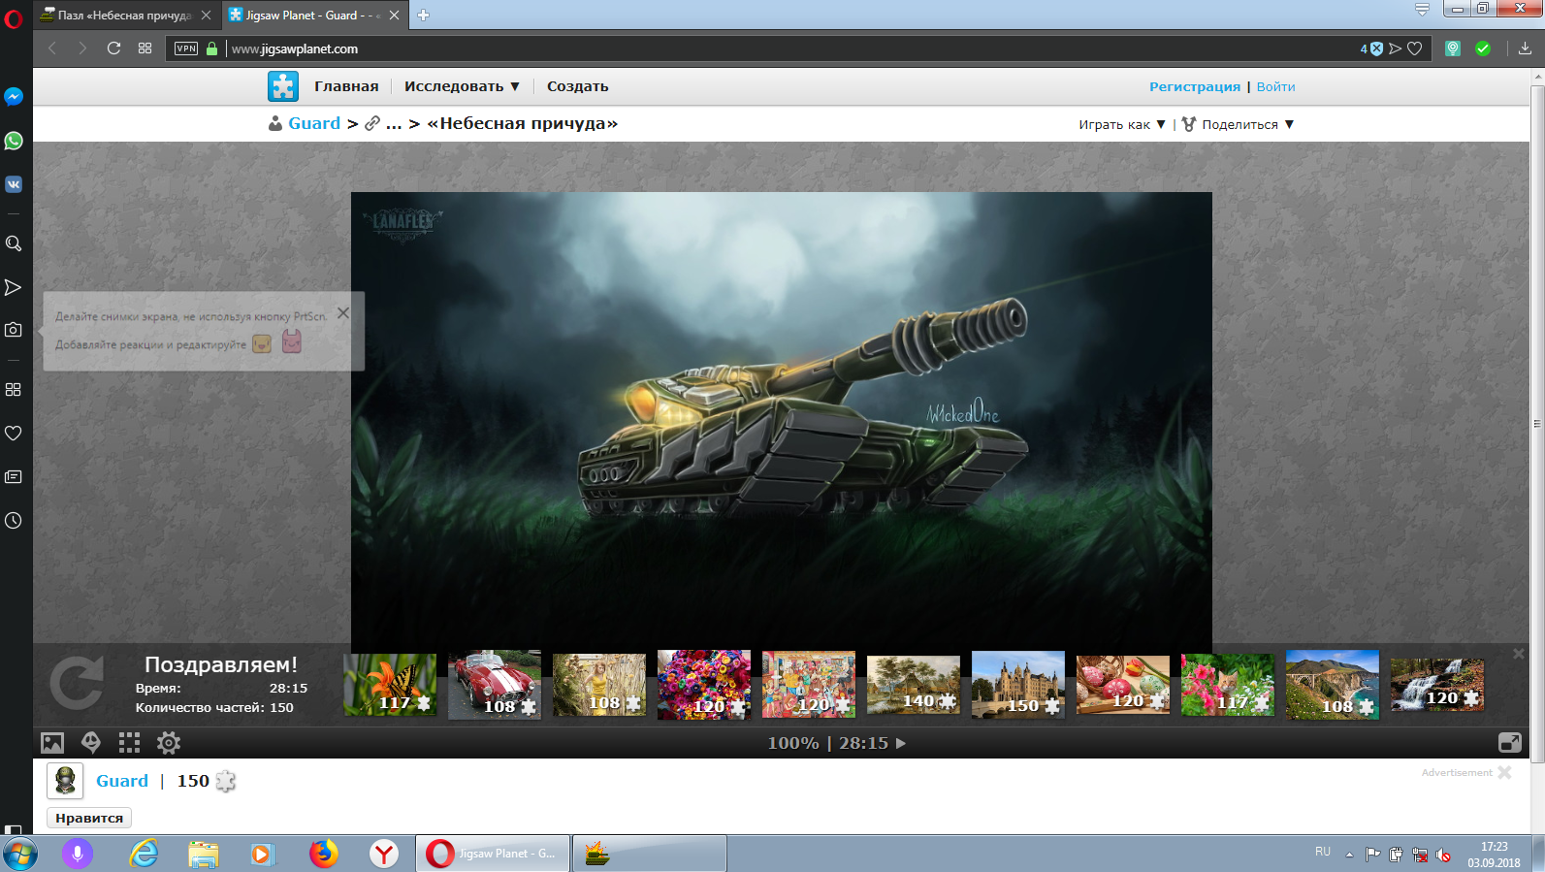1545x872 pixels.
Task: Open the sidebar search magnifier
Action: [14, 243]
